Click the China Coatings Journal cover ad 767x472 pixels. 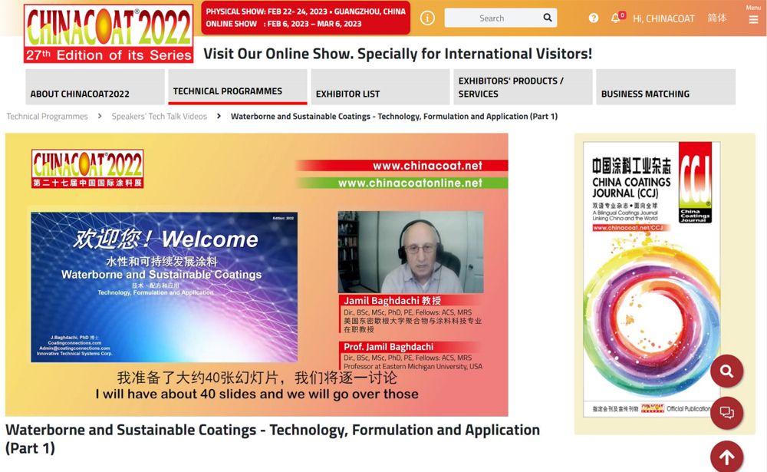click(x=651, y=279)
